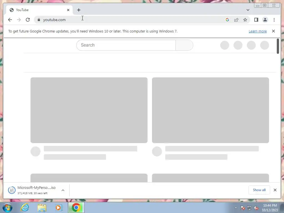Click Show all downloads
Screen dimensions: 284x213
(259, 190)
